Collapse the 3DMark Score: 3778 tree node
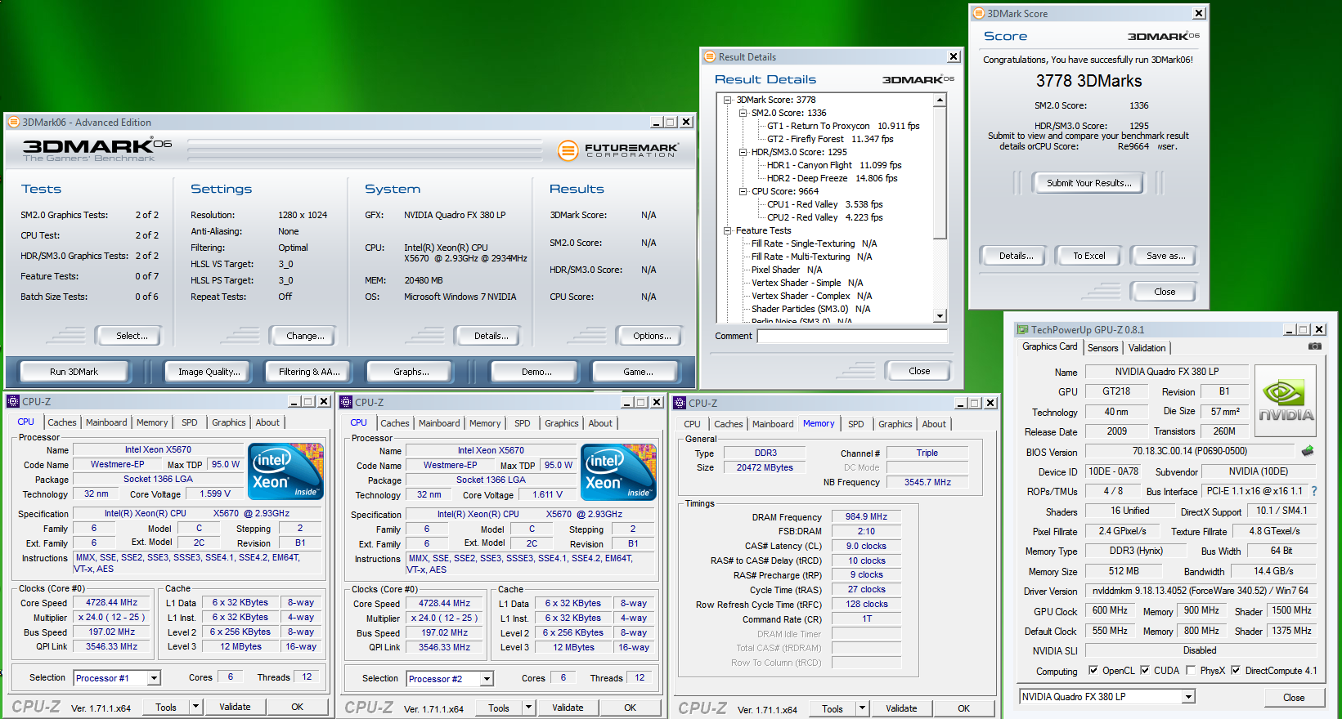 [x=728, y=100]
